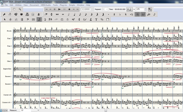This screenshot has height=112, width=183.
Task: Click the Record button
Action: [69, 9]
